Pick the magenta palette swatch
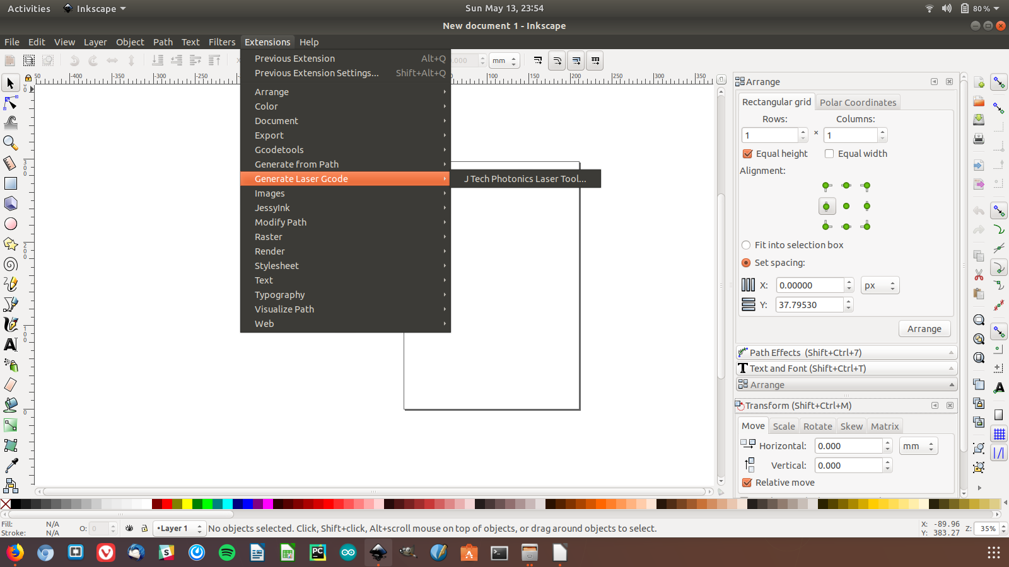The height and width of the screenshot is (567, 1009). pyautogui.click(x=268, y=504)
